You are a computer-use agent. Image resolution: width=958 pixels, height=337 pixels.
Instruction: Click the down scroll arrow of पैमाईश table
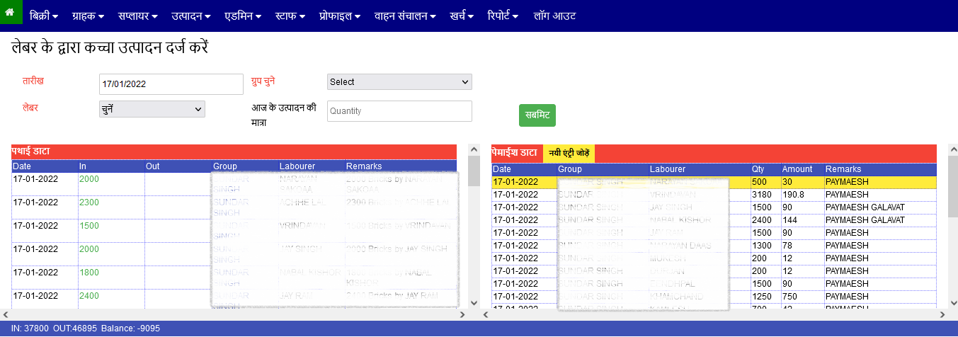[952, 302]
